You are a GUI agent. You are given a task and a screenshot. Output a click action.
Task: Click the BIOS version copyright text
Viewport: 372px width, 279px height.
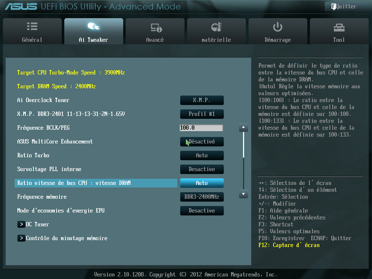click(186, 275)
